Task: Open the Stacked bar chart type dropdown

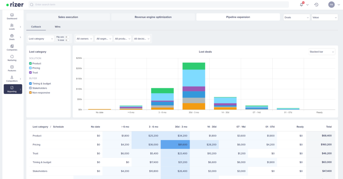Action: click(x=322, y=52)
